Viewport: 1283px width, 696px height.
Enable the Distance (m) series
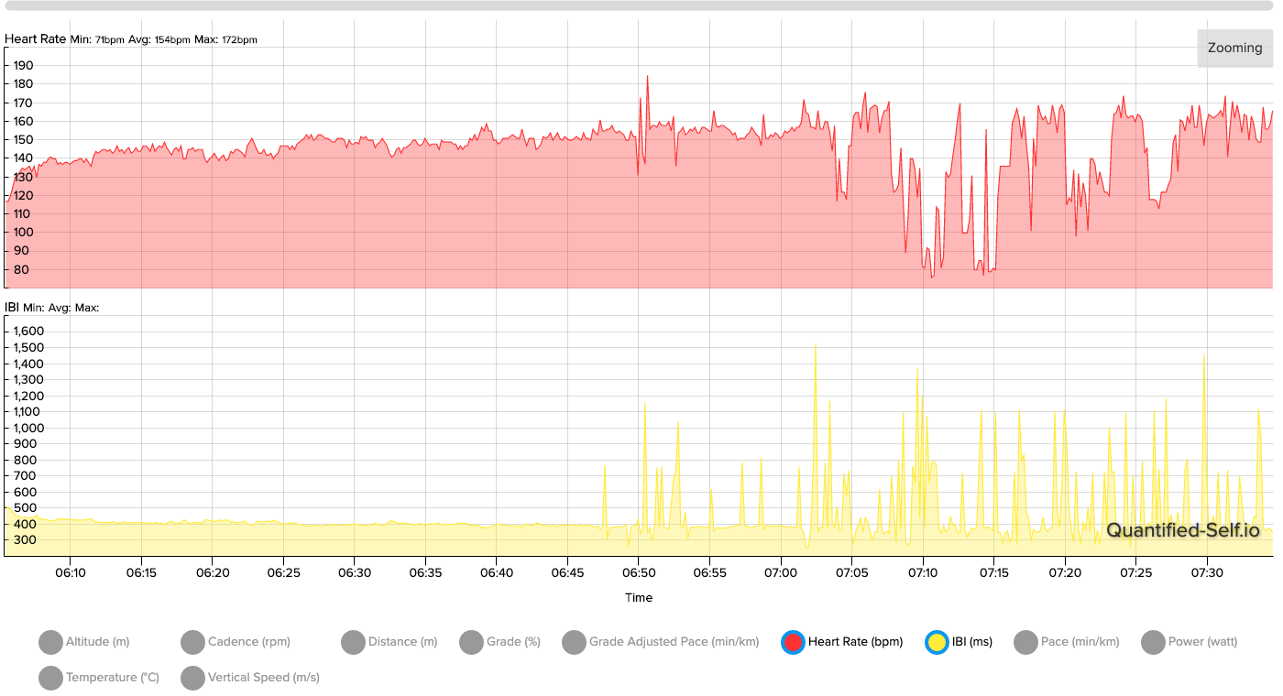(353, 642)
